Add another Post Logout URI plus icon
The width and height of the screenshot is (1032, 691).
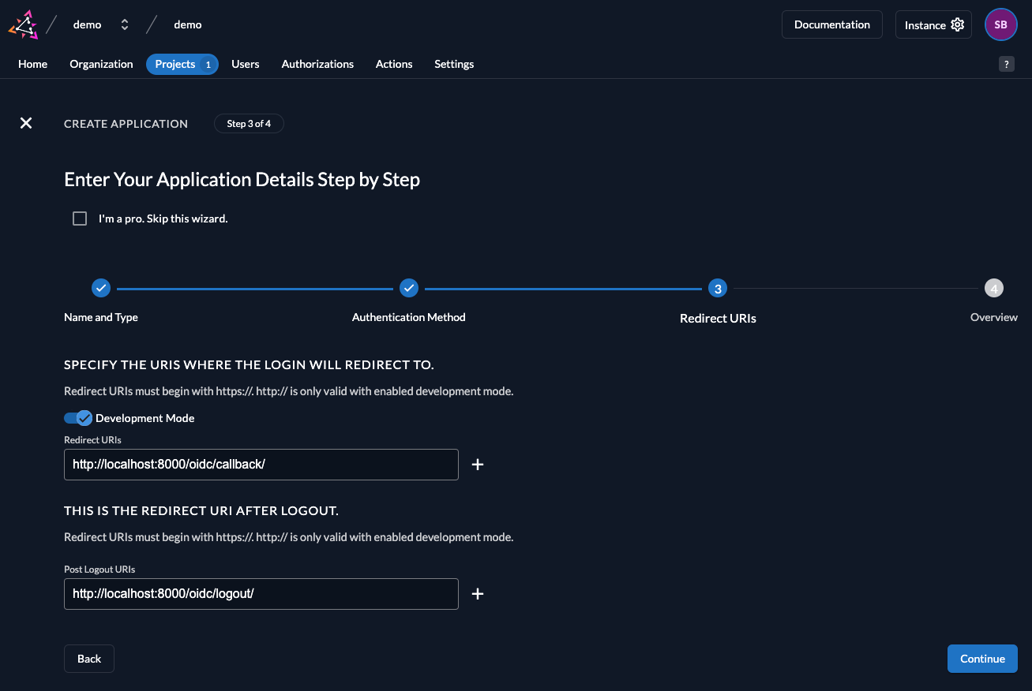478,594
